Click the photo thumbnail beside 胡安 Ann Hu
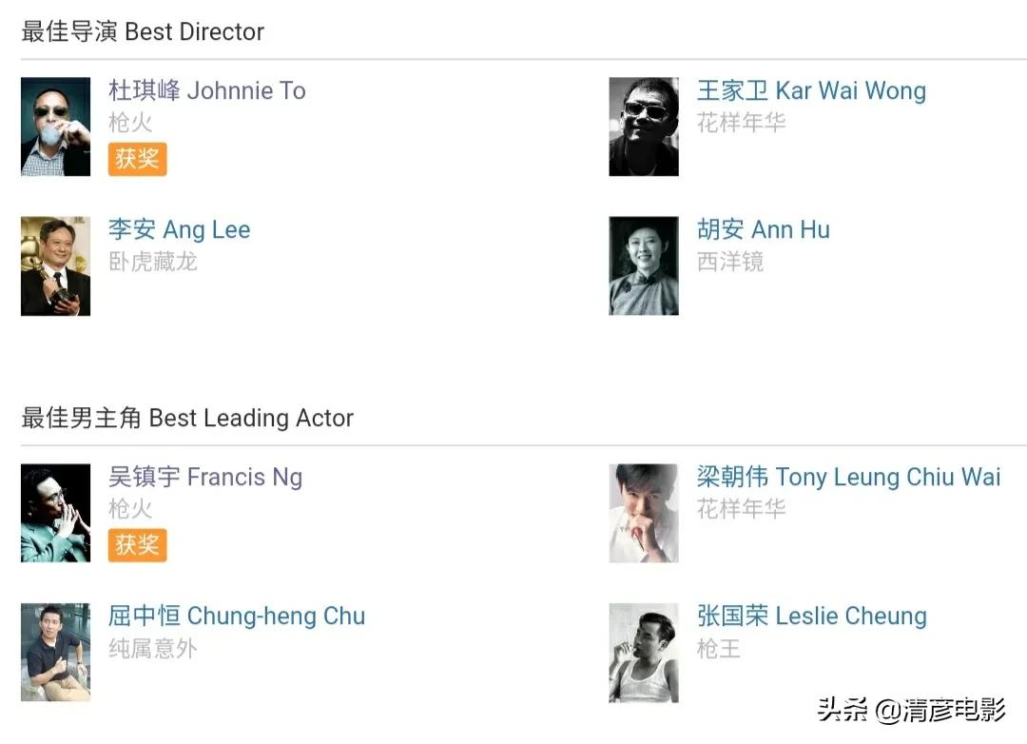1027x744 pixels. (644, 266)
